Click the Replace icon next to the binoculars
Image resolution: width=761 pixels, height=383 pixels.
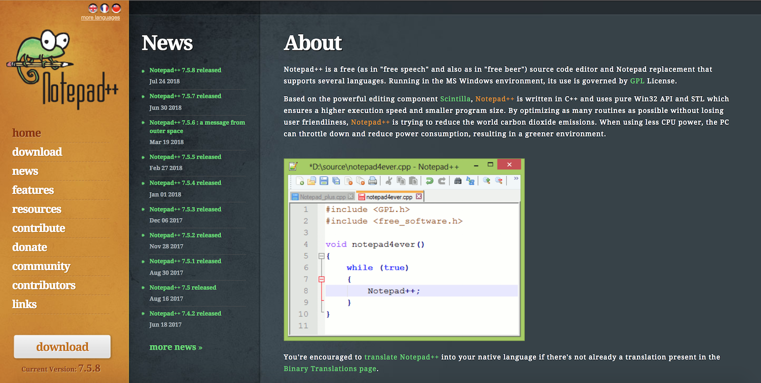click(x=470, y=181)
